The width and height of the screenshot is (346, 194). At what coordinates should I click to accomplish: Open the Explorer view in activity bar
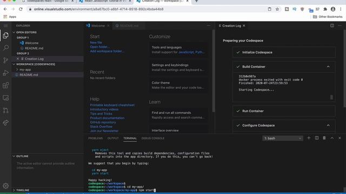tap(6, 36)
